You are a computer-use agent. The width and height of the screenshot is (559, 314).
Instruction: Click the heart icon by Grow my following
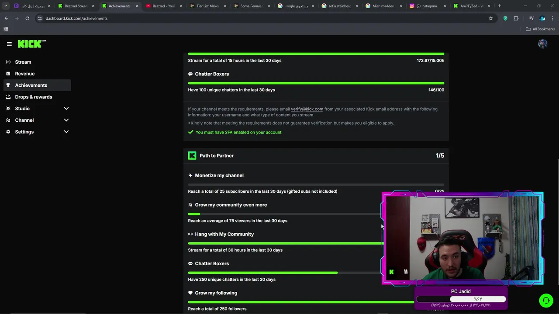190,293
